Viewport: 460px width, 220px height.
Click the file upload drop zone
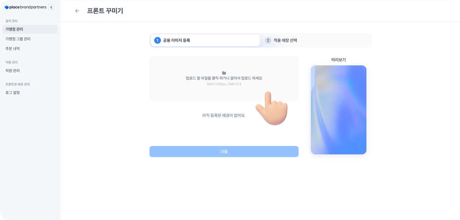point(224,79)
